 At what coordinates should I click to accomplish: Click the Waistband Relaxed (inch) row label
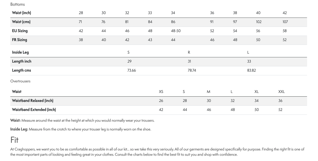[33, 101]
